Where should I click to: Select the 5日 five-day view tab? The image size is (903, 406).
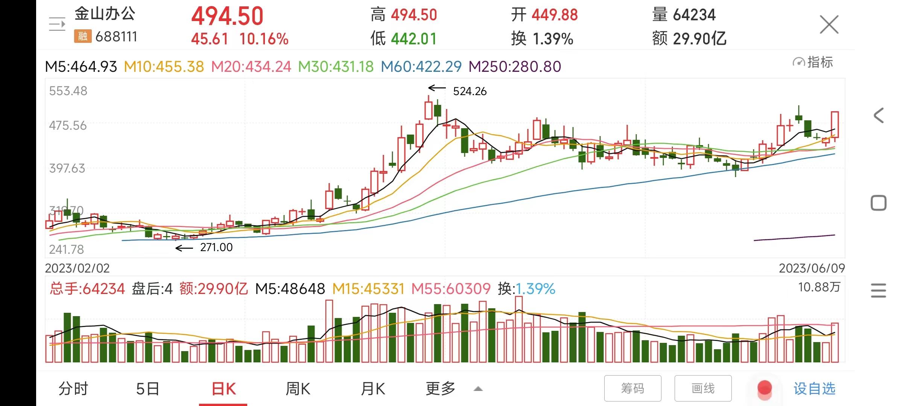coord(147,388)
